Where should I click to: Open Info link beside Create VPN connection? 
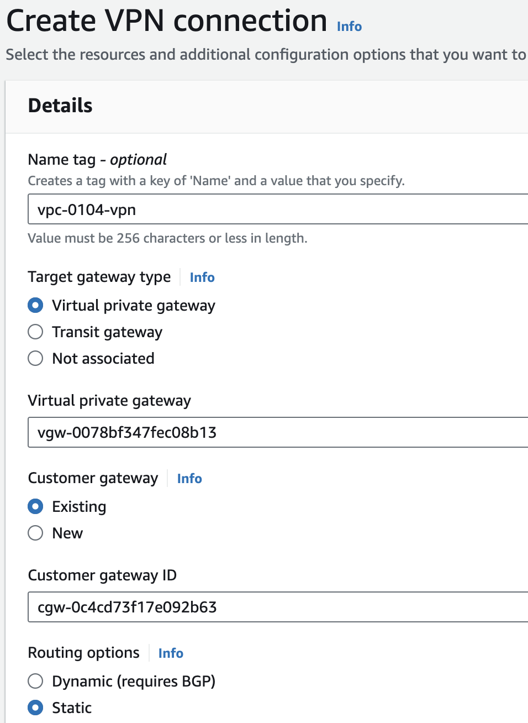[349, 27]
